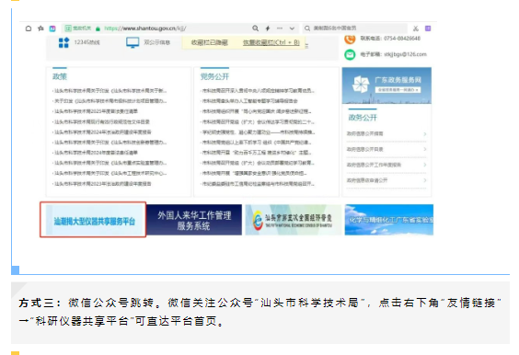Open the 12345热线 link

[x=86, y=42]
